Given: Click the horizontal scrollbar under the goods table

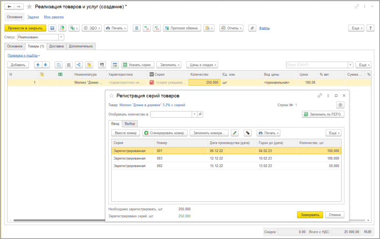Looking at the screenshot, I should (x=189, y=220).
